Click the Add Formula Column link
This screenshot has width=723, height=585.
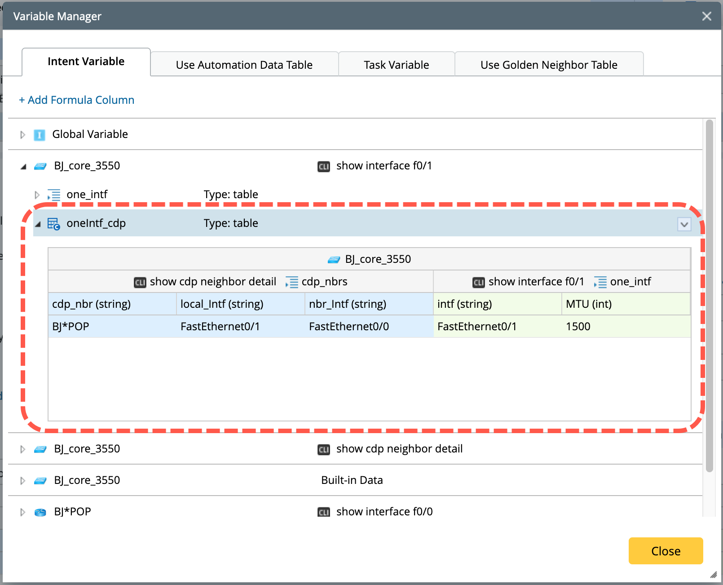pos(76,100)
